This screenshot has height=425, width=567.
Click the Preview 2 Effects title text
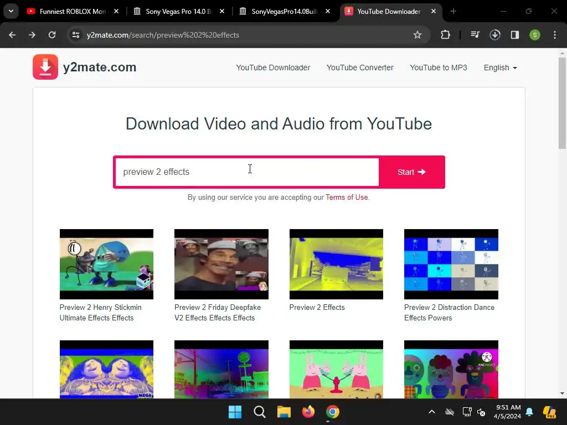pos(317,308)
